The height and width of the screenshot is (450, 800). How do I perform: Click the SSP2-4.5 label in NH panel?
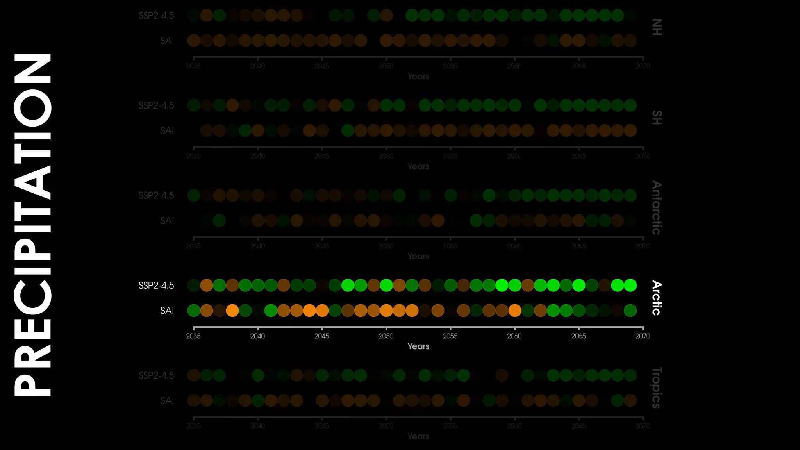[x=156, y=16]
